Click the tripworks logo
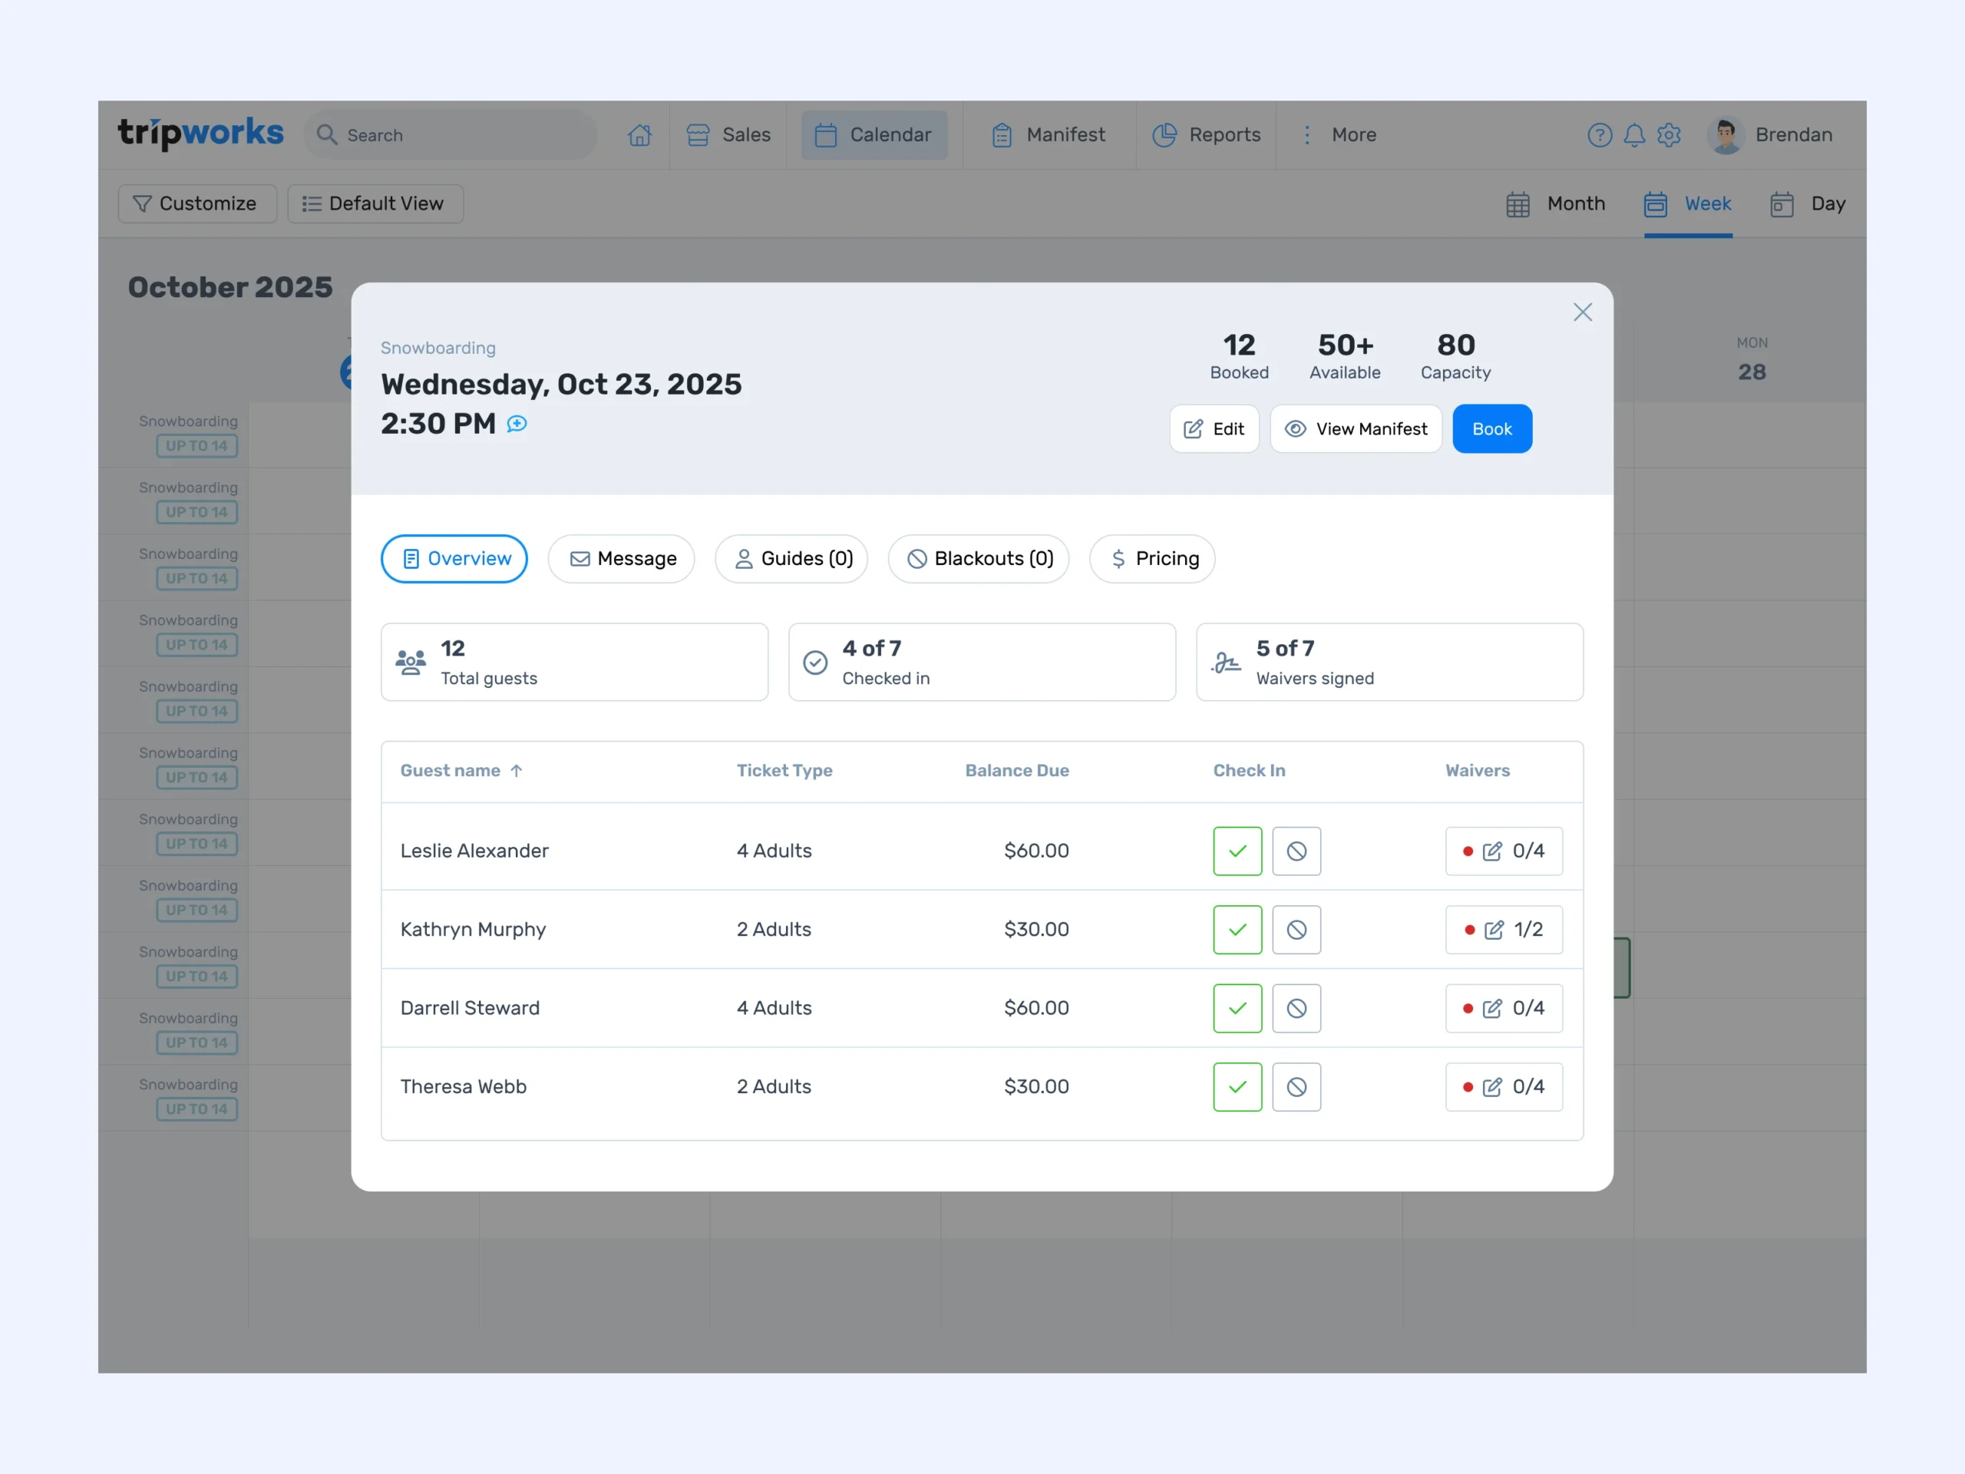This screenshot has height=1474, width=1965. coord(201,134)
